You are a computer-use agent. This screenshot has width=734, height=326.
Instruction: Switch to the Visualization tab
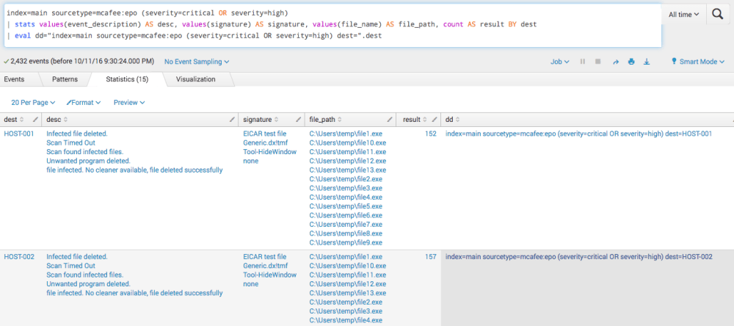point(195,79)
